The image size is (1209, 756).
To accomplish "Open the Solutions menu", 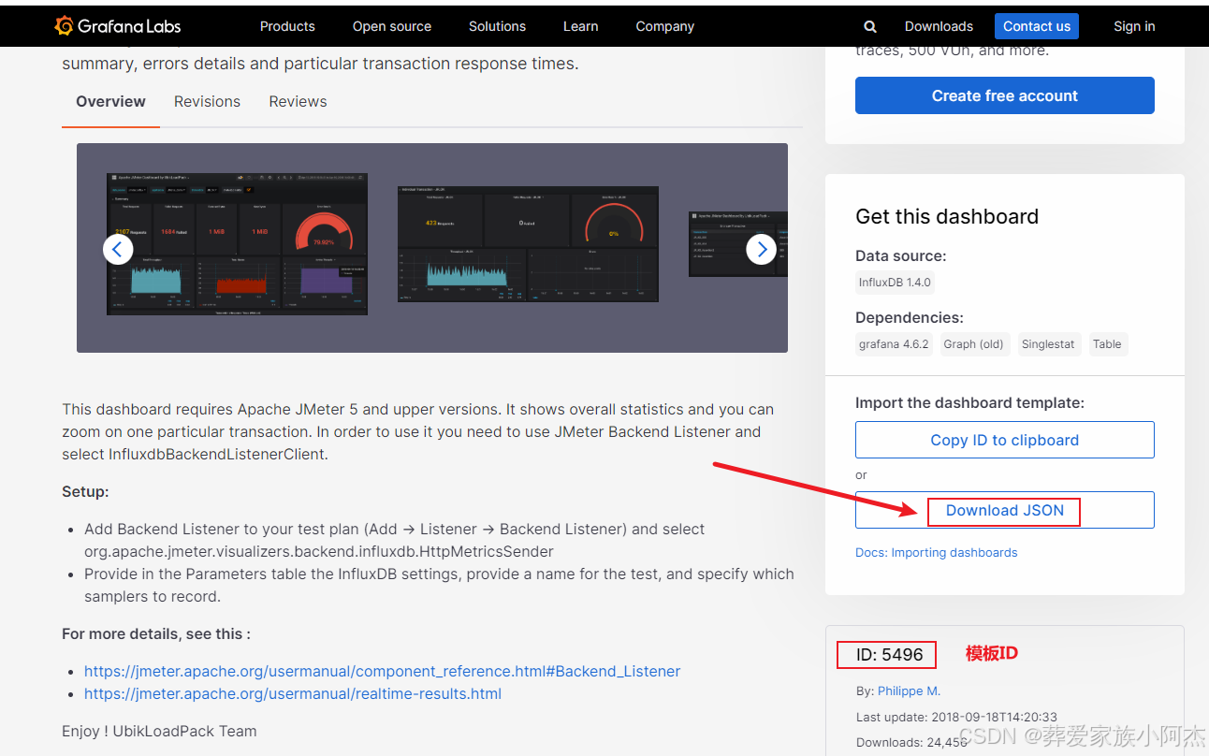I will pyautogui.click(x=497, y=26).
